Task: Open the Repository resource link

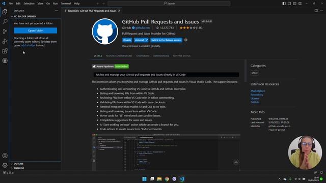Action: pos(257,95)
